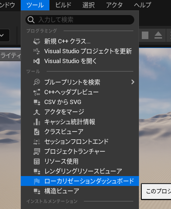Select 新規 C++ クラス... menu entry
Viewport: 171px width, 209px height.
pyautogui.click(x=80, y=41)
